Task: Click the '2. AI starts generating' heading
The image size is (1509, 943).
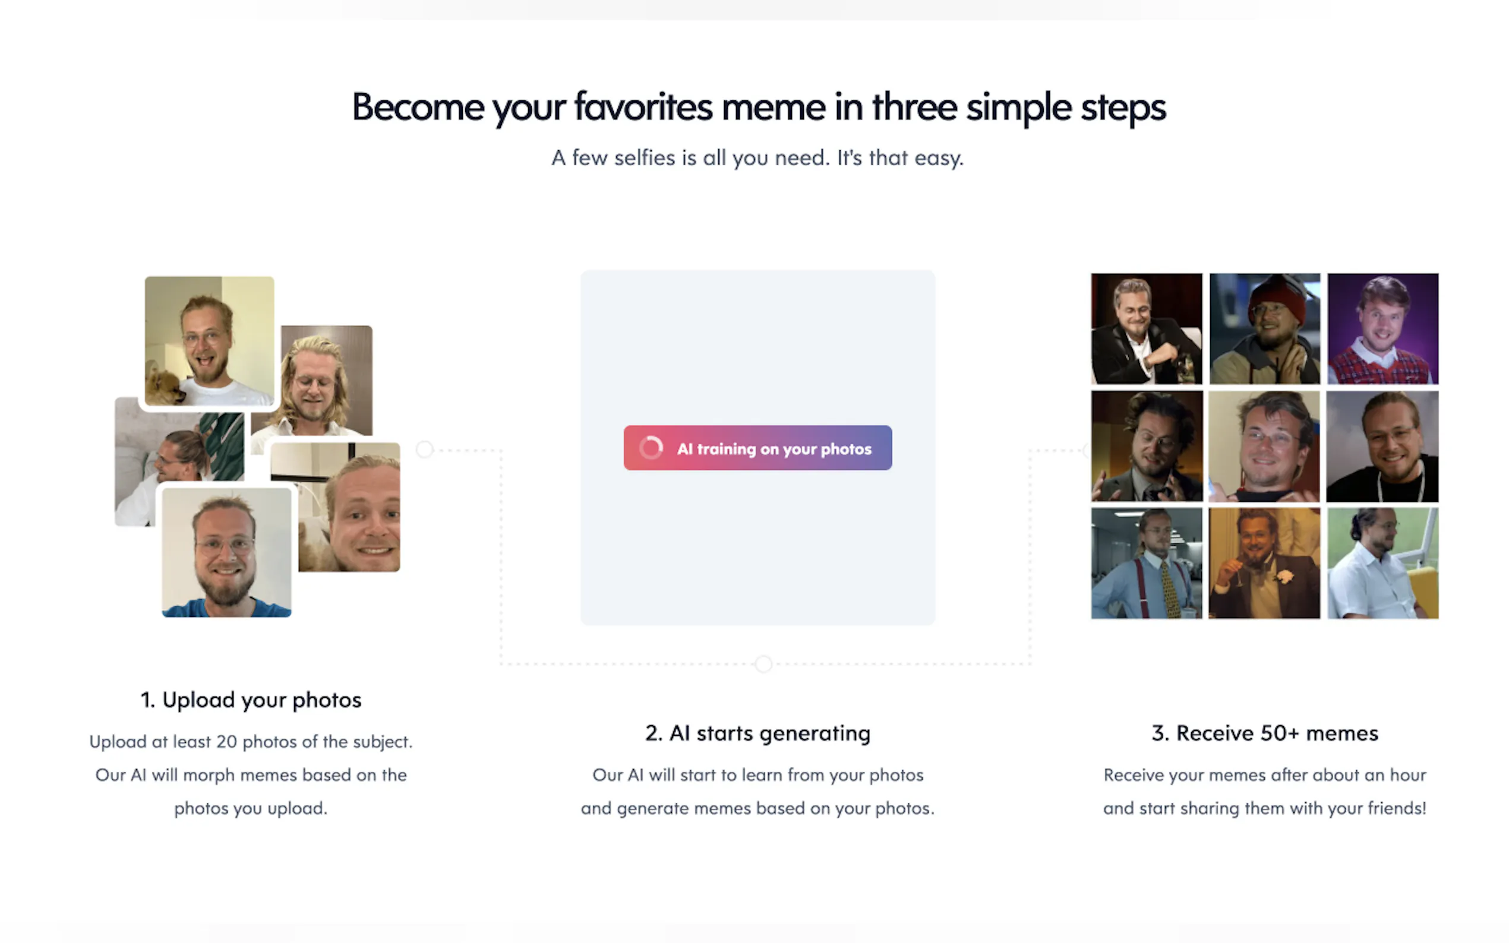Action: [x=757, y=733]
